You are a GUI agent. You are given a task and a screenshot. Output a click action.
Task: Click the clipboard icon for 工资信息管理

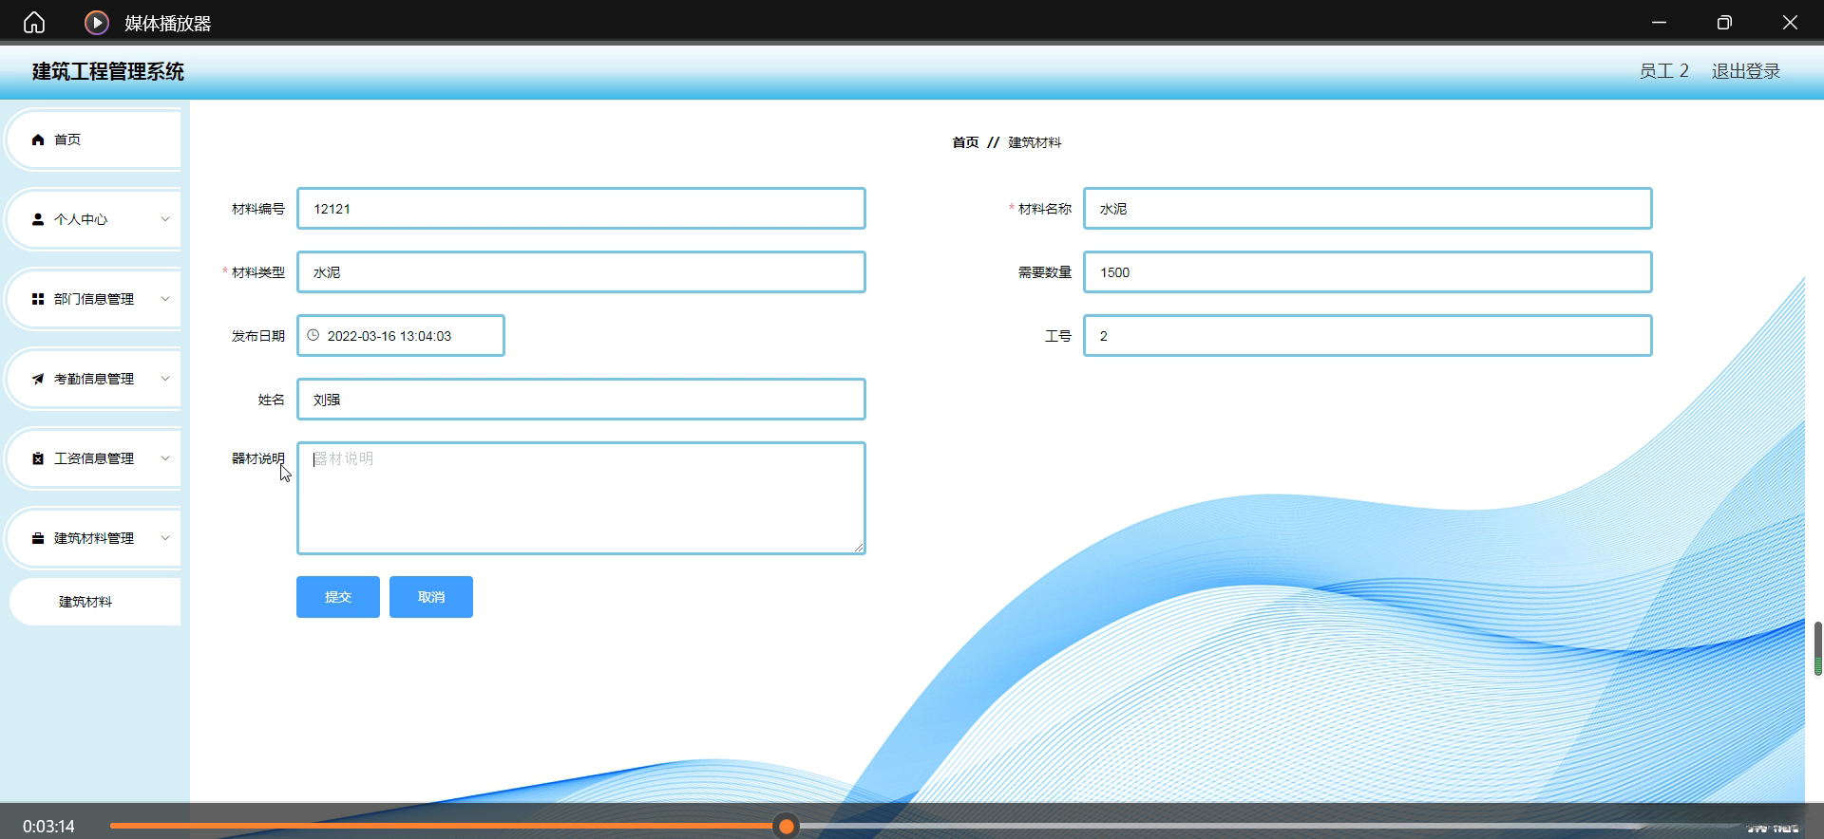coord(38,458)
